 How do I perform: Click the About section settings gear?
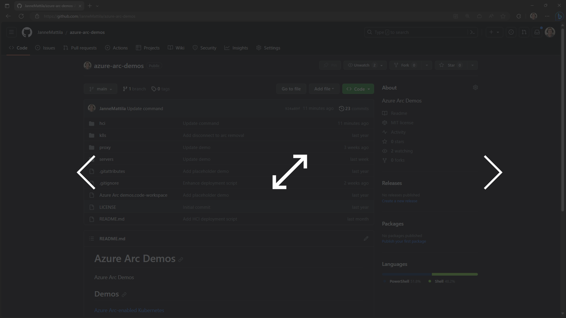point(475,87)
